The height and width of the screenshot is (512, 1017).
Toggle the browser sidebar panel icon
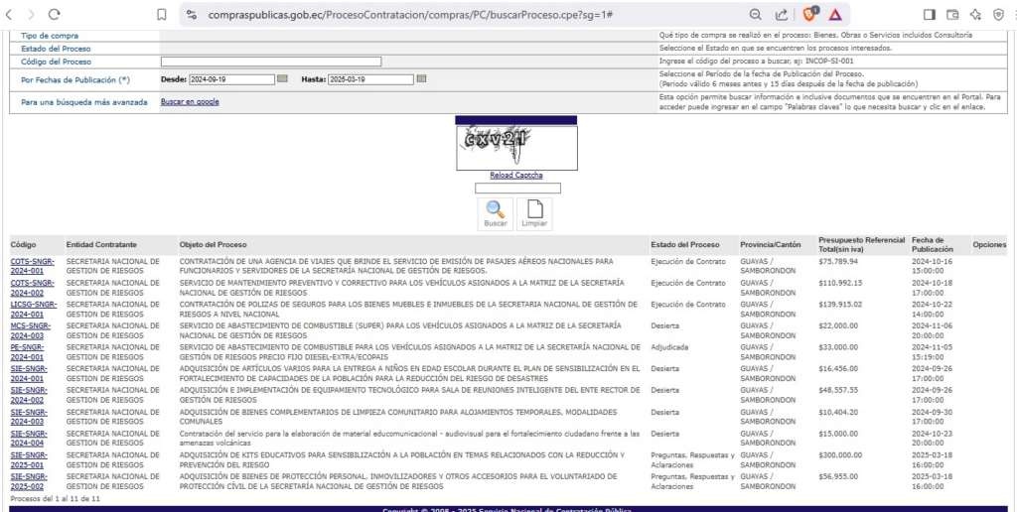coord(929,14)
